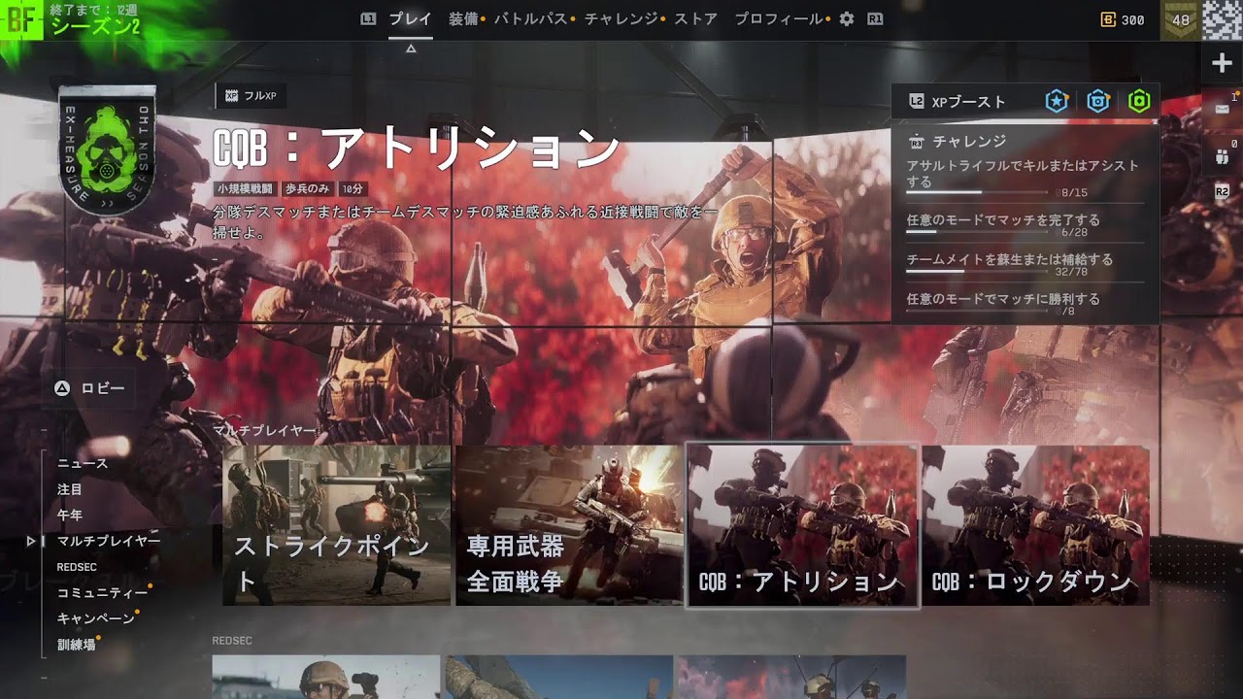Click the シーズン2 season label
Screen dimensions: 1243x699
(95, 26)
